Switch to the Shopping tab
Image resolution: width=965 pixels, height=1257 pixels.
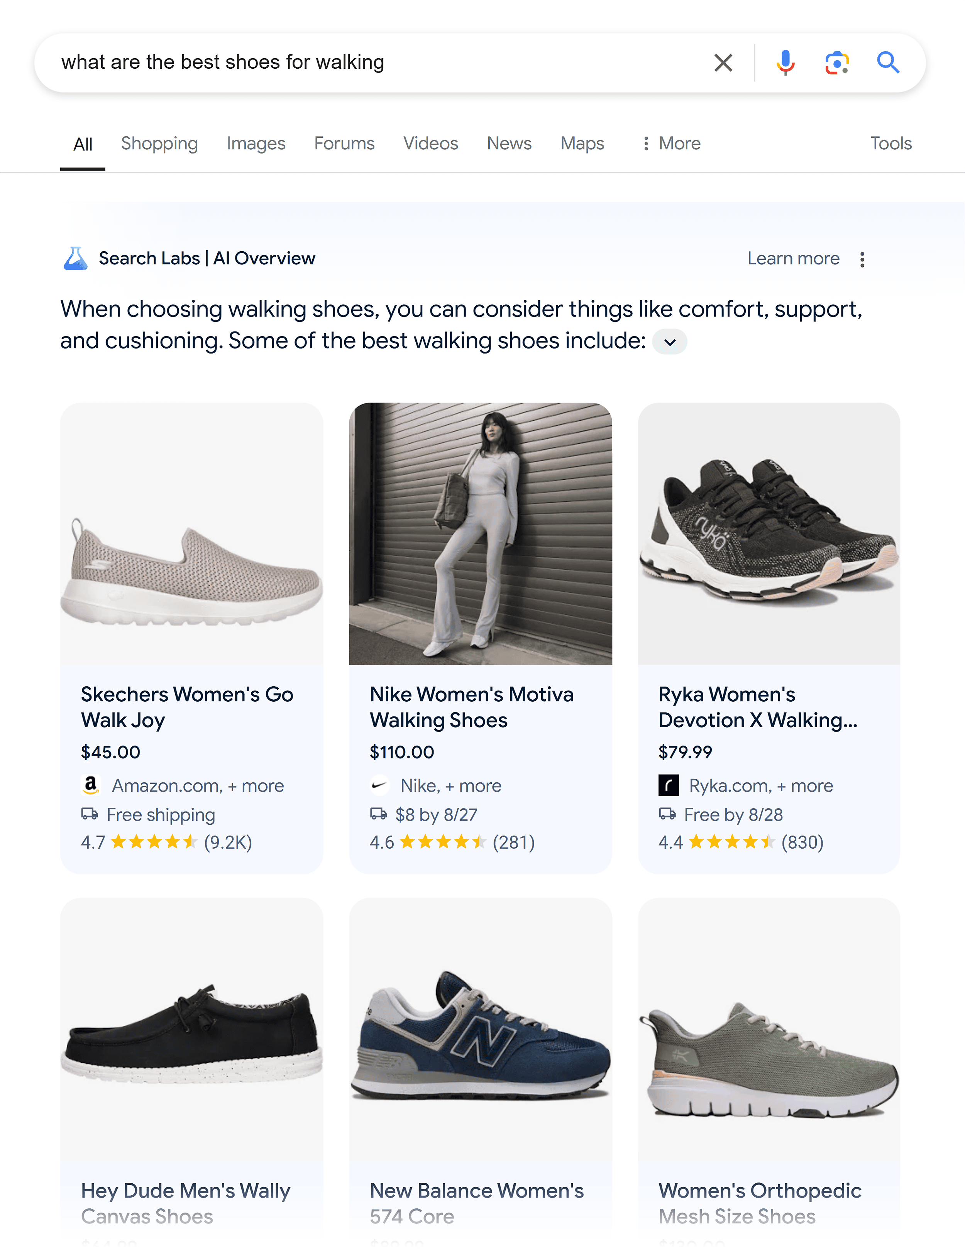pos(159,143)
